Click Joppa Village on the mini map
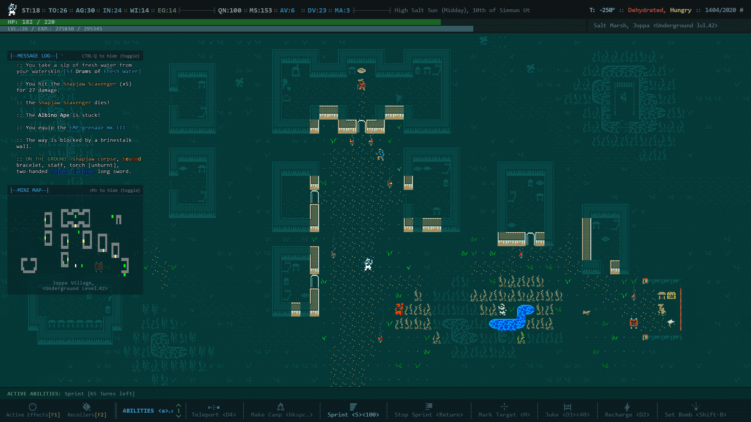The height and width of the screenshot is (422, 751). 74,283
